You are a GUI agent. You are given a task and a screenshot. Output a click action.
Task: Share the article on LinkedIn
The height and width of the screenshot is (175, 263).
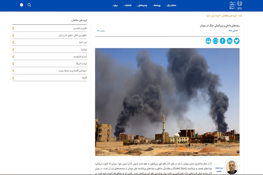[230, 41]
